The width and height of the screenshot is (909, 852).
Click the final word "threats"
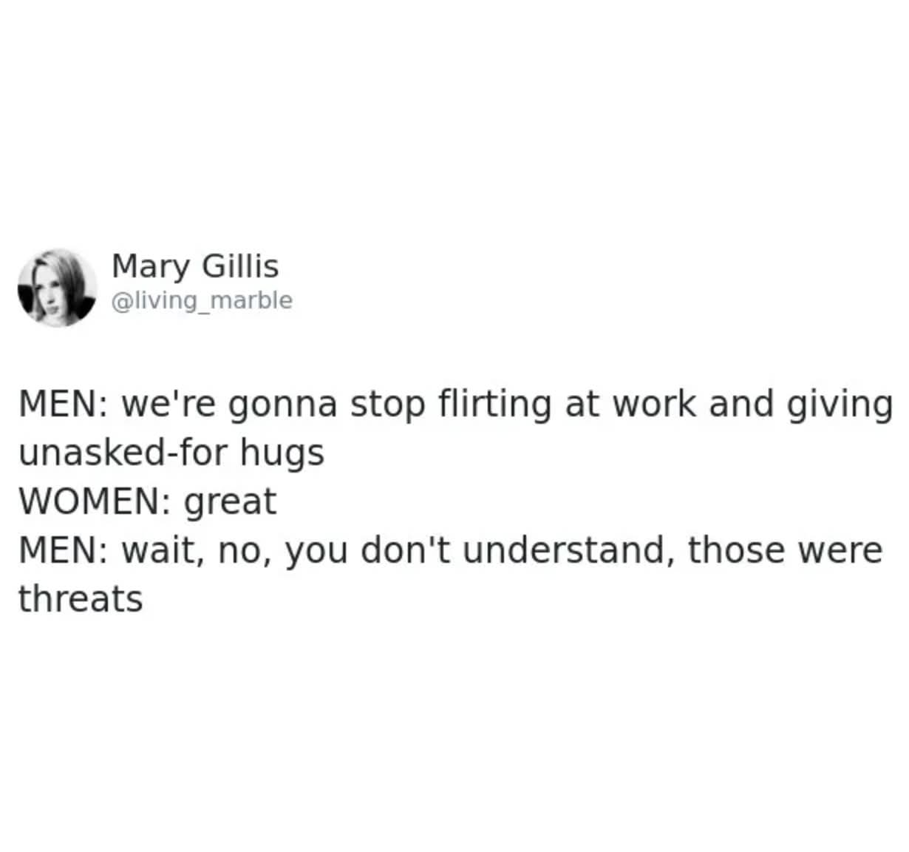(81, 599)
